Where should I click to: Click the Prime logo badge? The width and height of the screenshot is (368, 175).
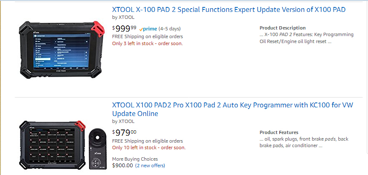[148, 29]
